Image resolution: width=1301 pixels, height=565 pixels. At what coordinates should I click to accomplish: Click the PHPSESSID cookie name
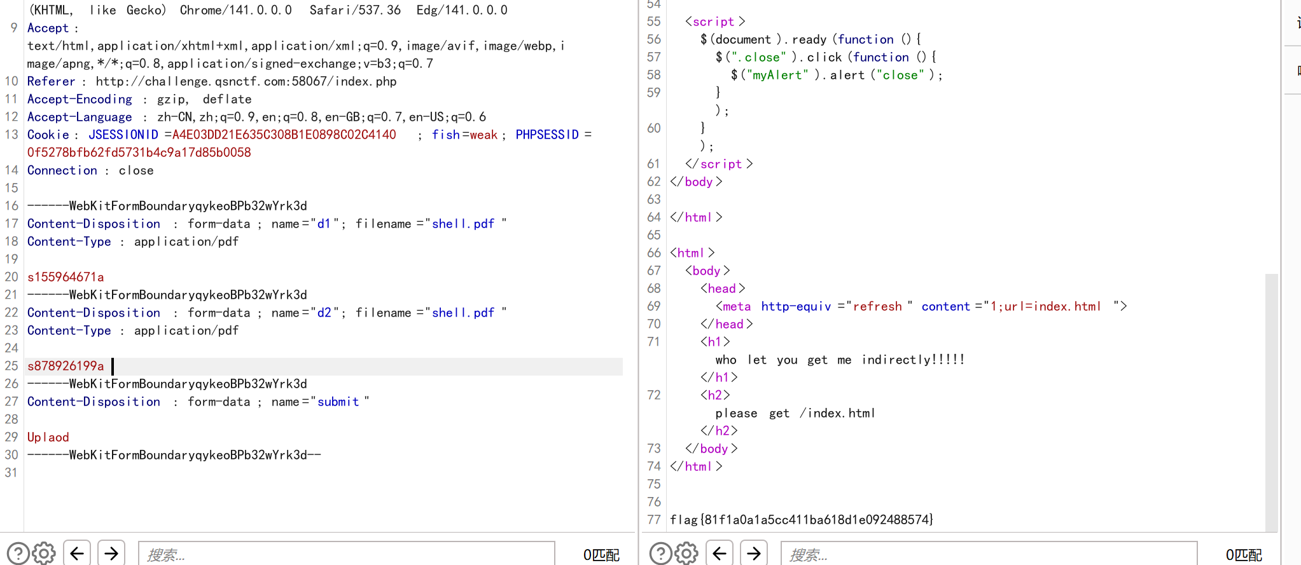547,135
